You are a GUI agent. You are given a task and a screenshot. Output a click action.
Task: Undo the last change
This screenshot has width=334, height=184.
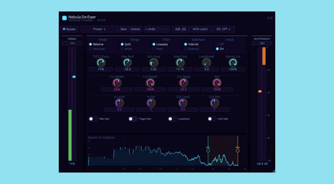(150, 29)
